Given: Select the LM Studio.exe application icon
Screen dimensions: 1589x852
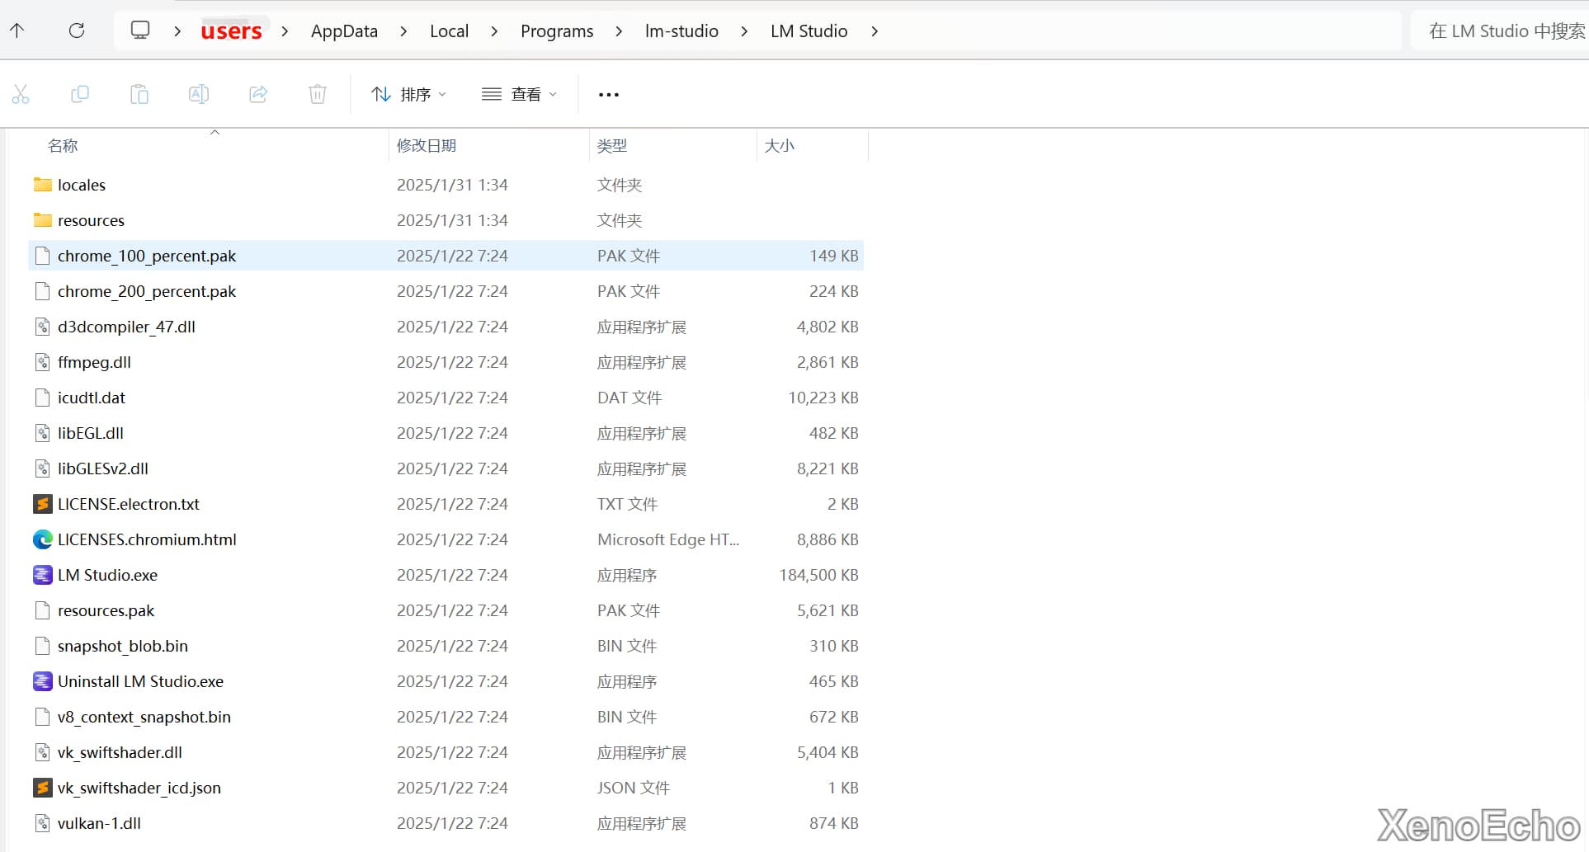Looking at the screenshot, I should click(x=43, y=575).
